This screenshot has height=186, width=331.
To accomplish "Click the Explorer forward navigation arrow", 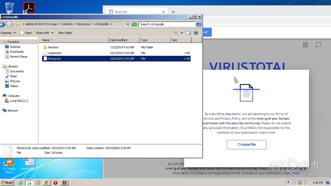I will point(9,24).
